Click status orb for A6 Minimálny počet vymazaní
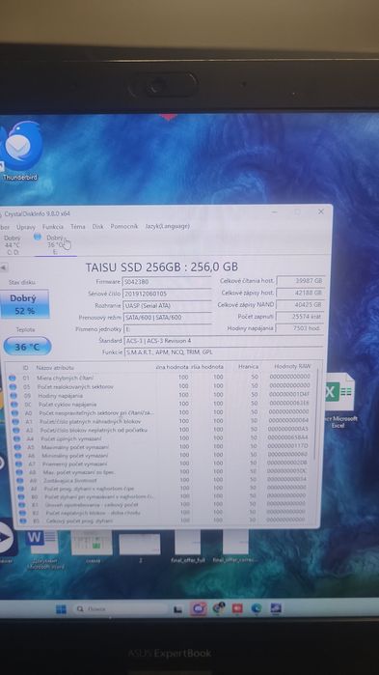 pyautogui.click(x=18, y=455)
